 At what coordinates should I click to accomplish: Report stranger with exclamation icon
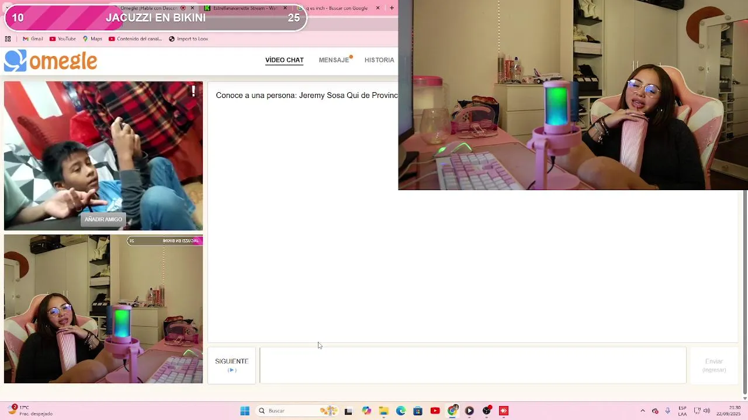[x=193, y=90]
